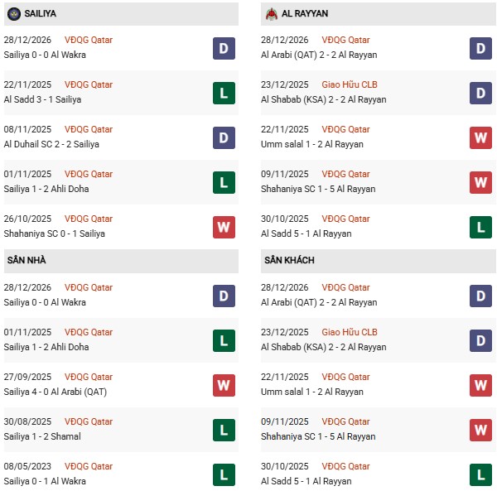Open the VĐQG Qatar link dated 26/10/2025
This screenshot has width=497, height=491.
[x=89, y=219]
